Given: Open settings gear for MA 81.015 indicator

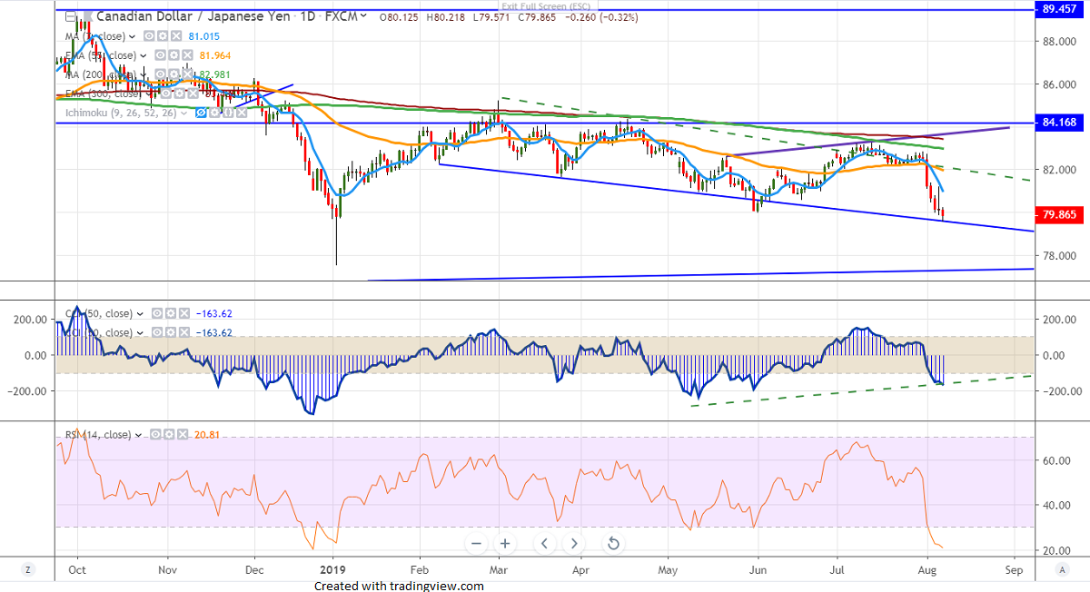Looking at the screenshot, I should 163,36.
